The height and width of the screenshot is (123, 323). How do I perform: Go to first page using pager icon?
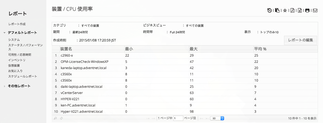(148, 118)
